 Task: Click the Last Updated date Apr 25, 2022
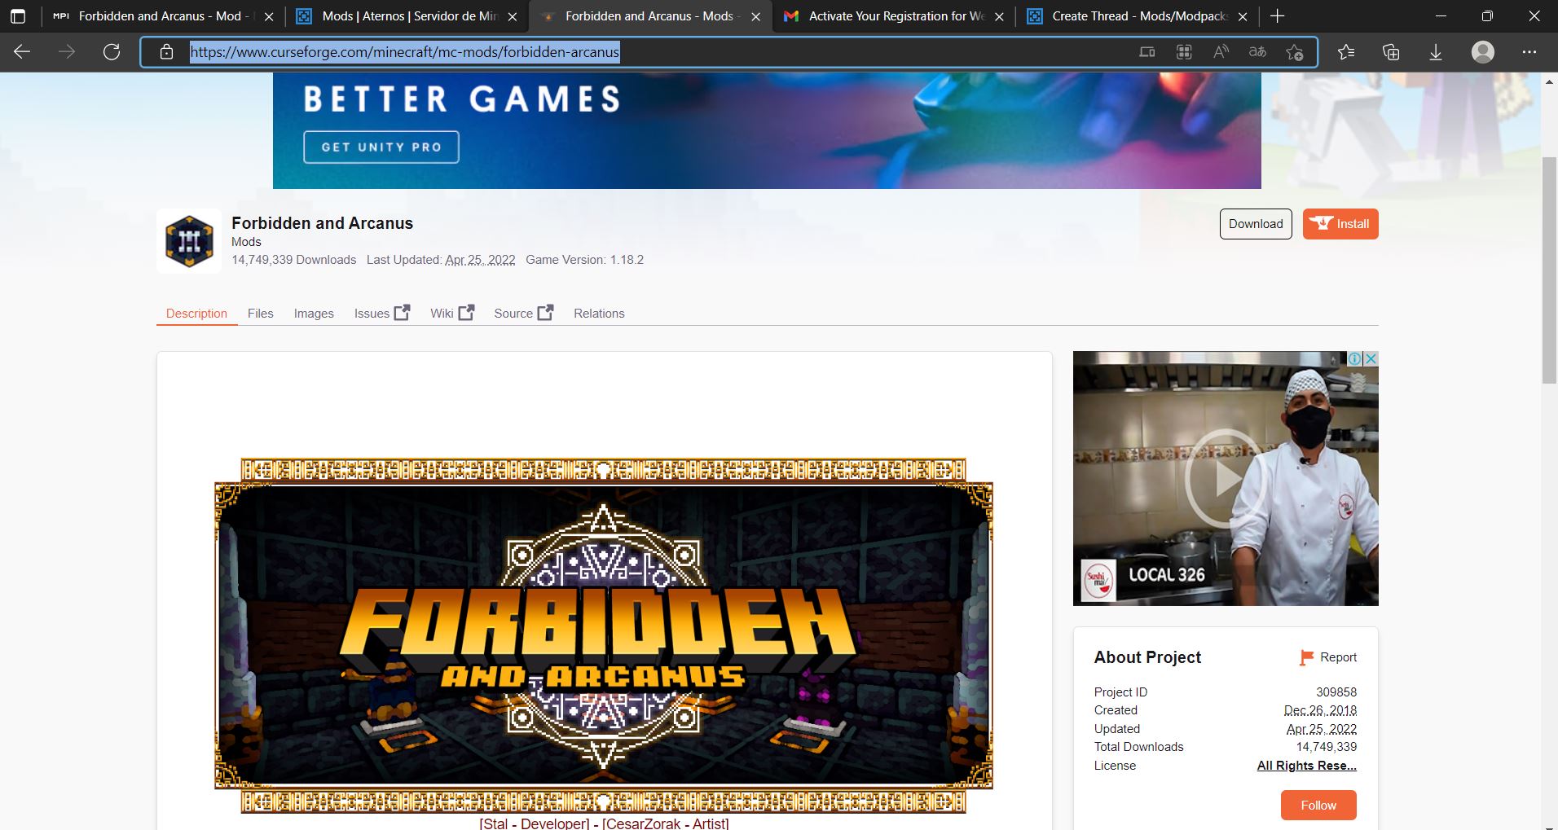point(480,260)
